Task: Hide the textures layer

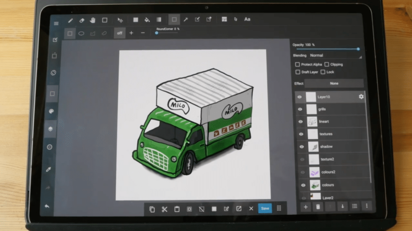Action: tap(301, 134)
